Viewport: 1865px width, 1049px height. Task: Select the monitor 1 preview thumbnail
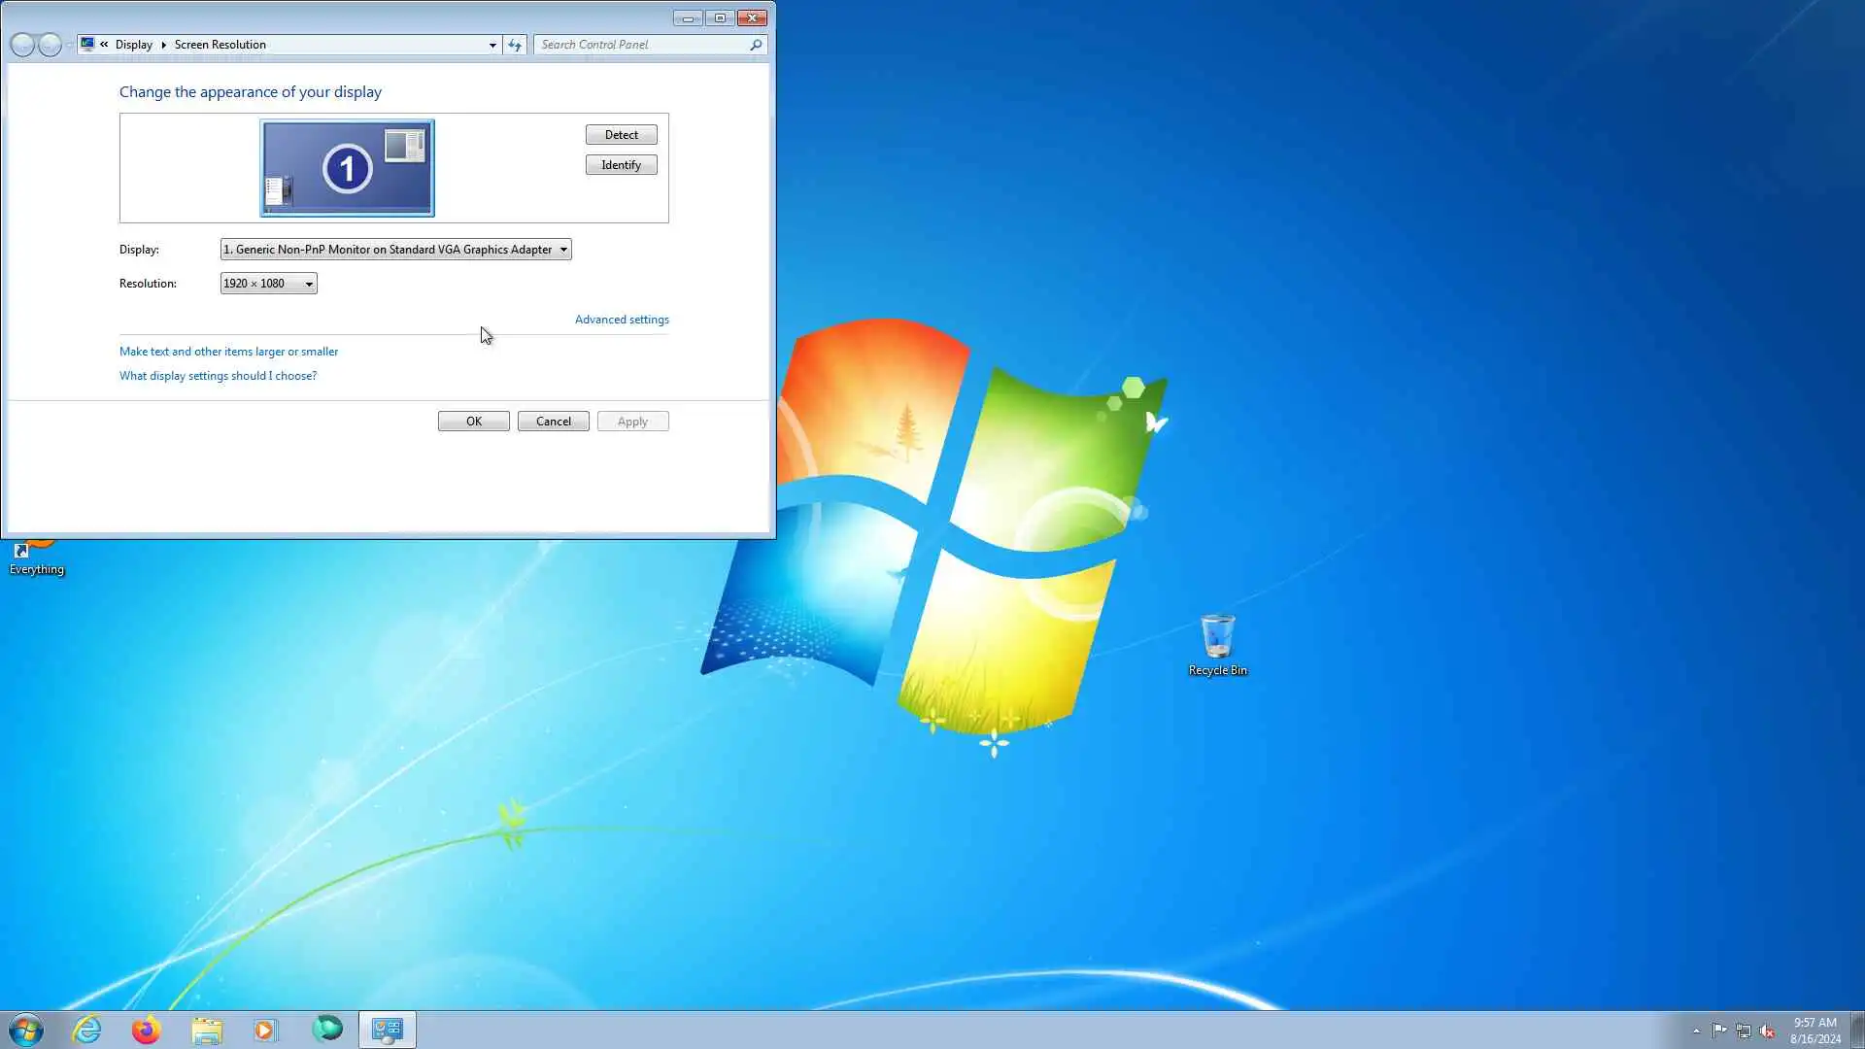click(x=347, y=168)
